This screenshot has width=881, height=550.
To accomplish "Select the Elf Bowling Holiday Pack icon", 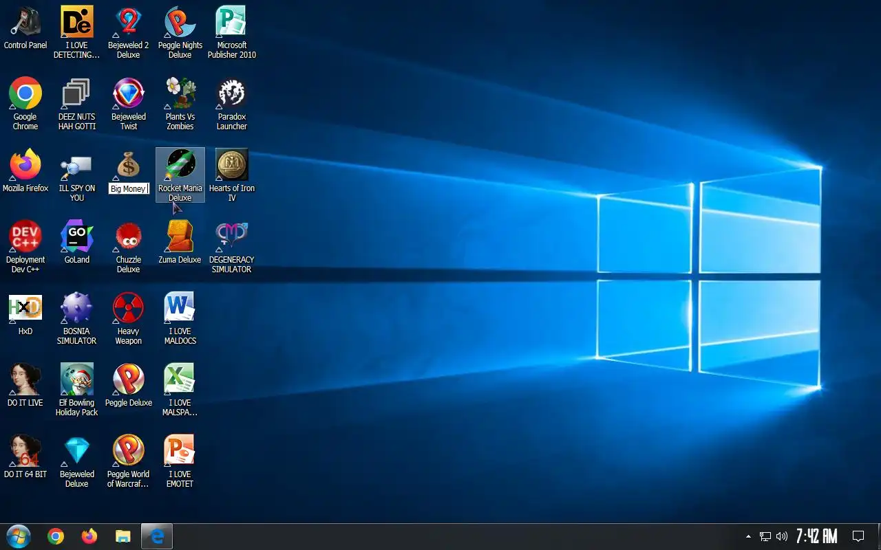I will [77, 379].
